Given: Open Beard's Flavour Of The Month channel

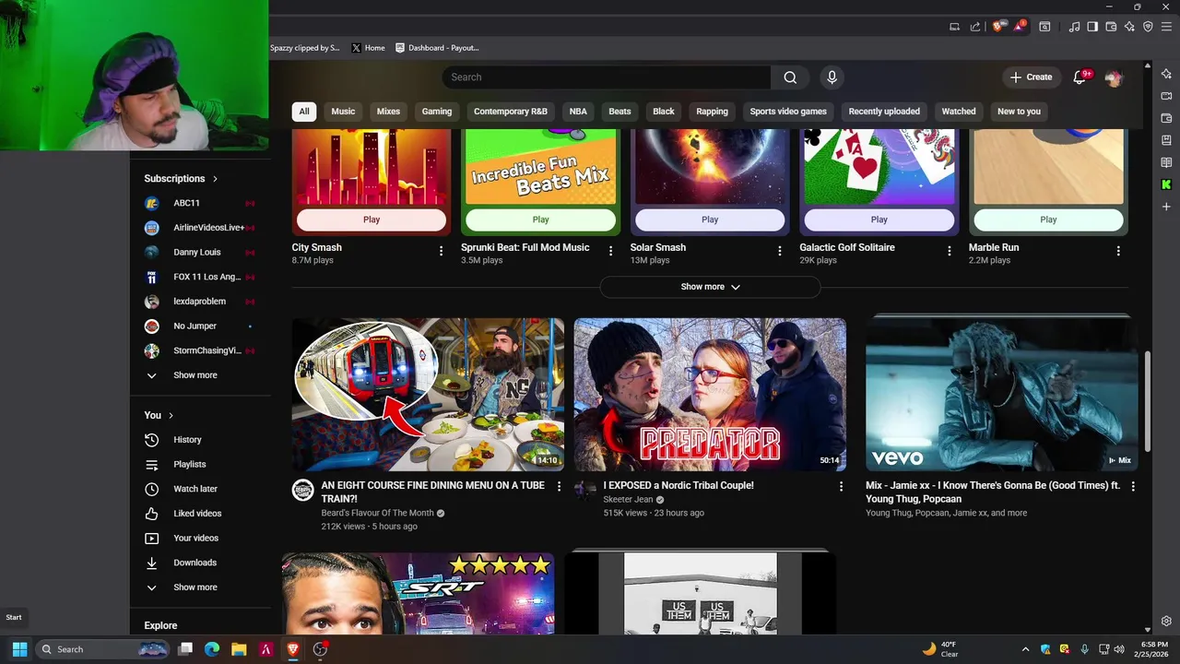Looking at the screenshot, I should tap(377, 513).
